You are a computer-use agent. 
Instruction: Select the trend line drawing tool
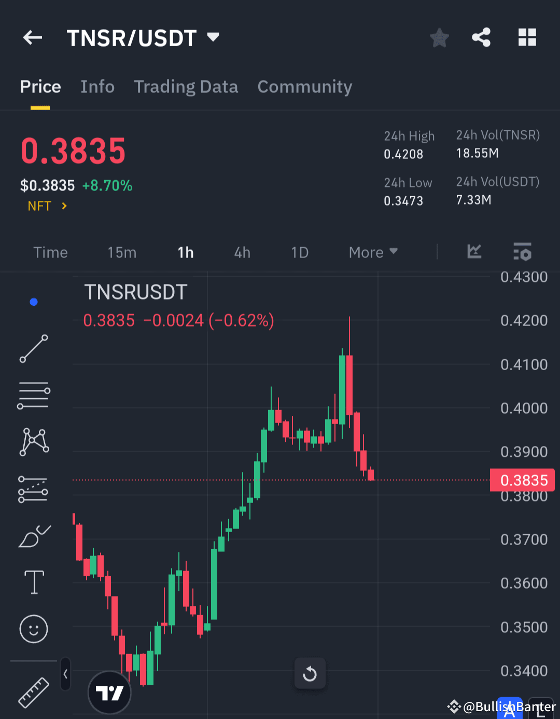[x=33, y=349]
